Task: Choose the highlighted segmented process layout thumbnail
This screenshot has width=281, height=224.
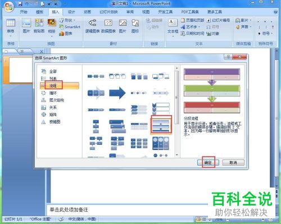Action: point(161,125)
